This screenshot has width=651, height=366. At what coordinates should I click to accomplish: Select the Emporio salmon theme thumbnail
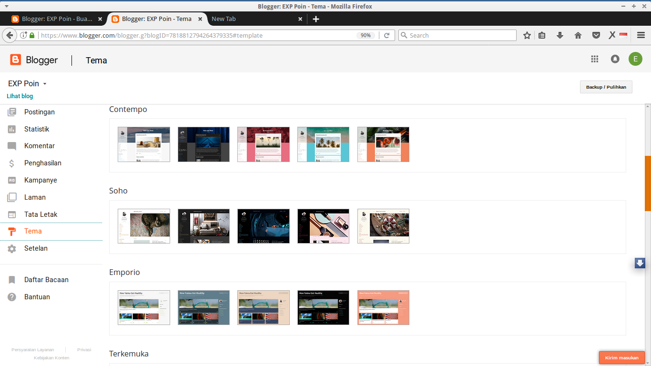[383, 307]
